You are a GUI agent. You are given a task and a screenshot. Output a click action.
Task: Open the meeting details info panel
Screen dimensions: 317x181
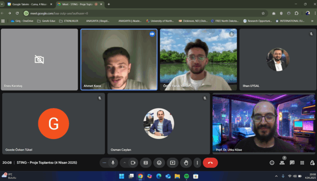272,162
